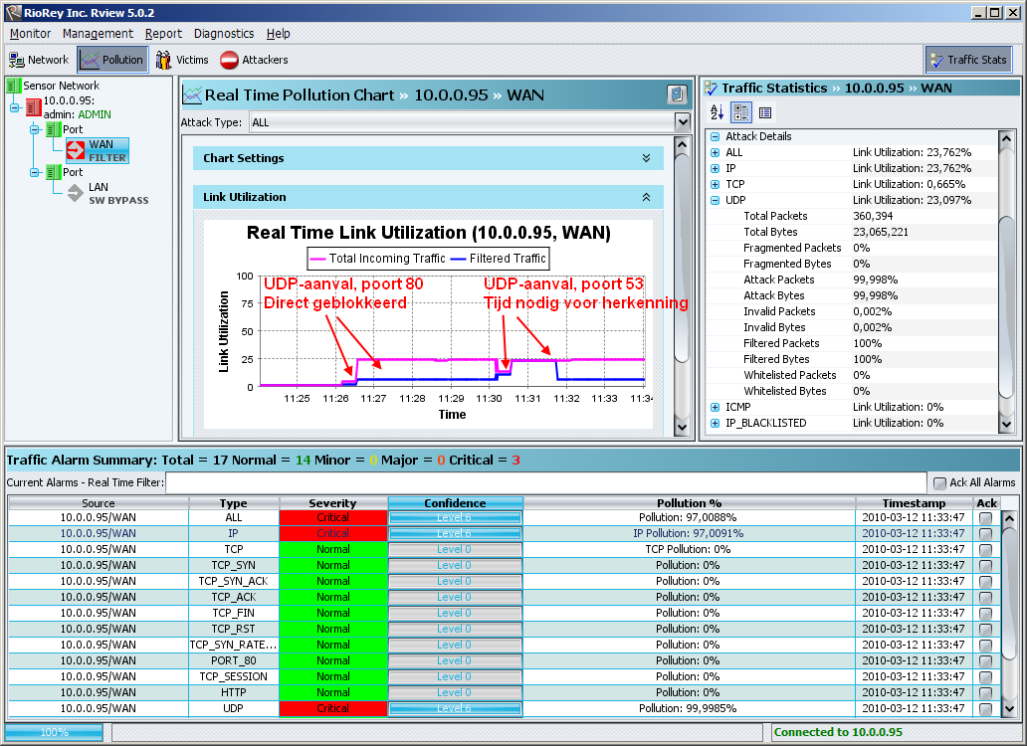The width and height of the screenshot is (1027, 746).
Task: Open the Management menu
Action: coord(98,34)
